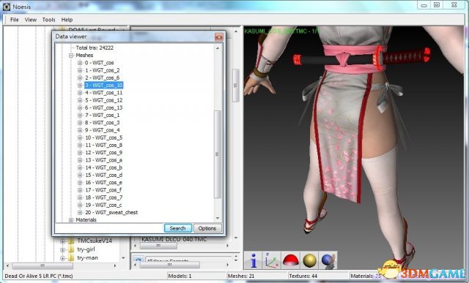Click the Textures: 44 status bar entry

303,276
